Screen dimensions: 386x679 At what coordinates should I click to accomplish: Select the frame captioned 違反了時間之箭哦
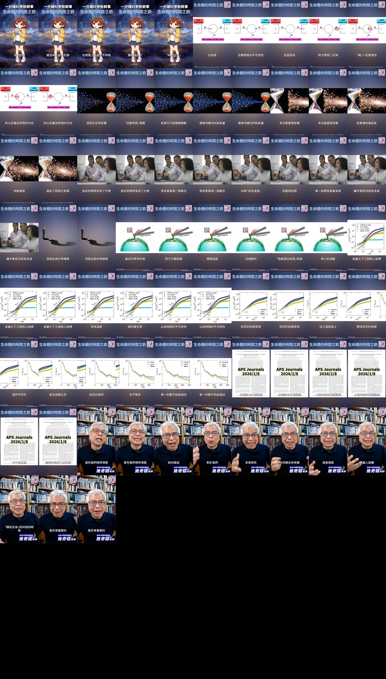tap(58, 170)
